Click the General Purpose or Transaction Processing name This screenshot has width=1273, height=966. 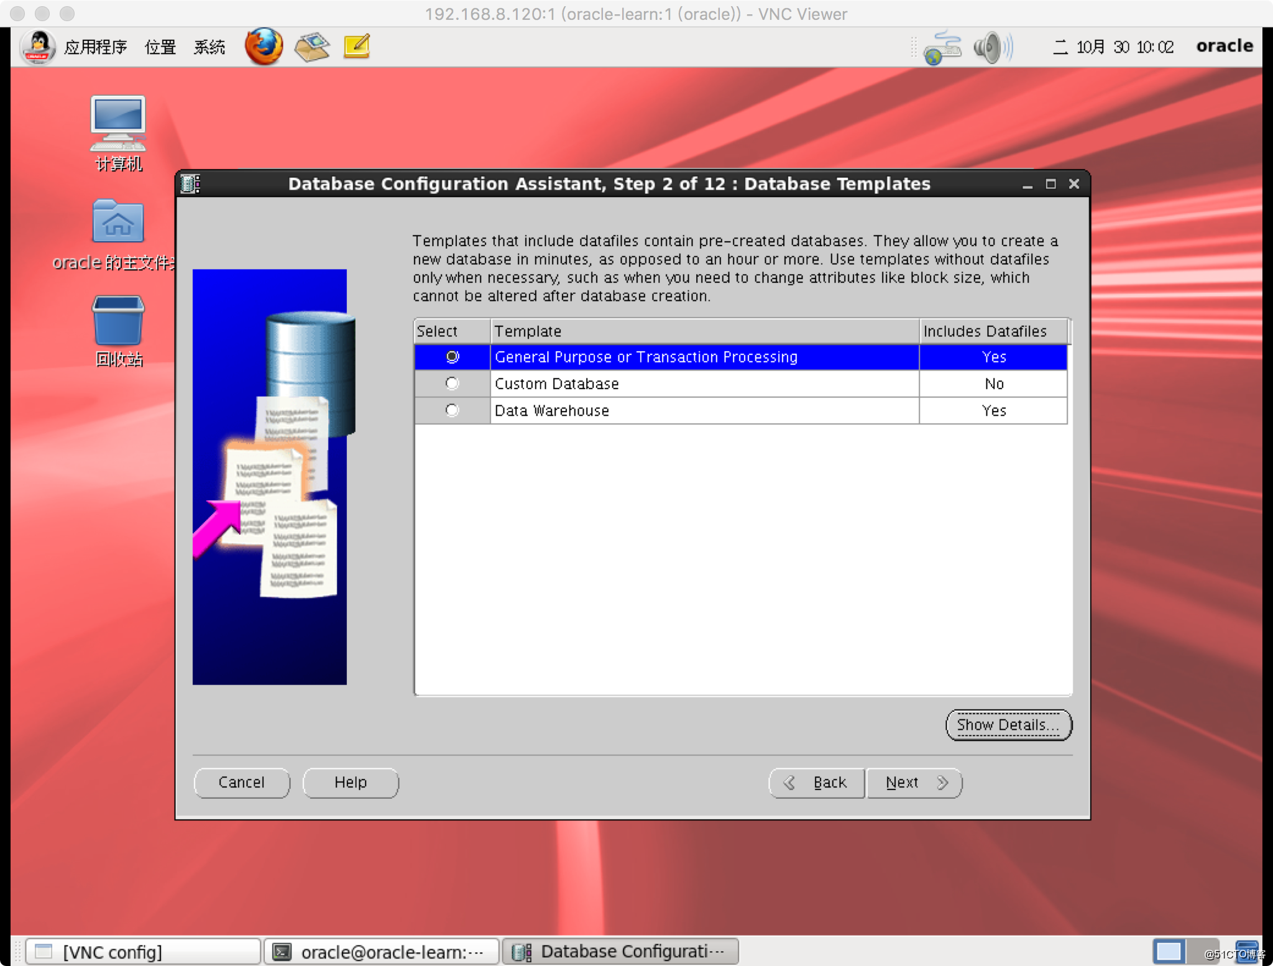[646, 357]
